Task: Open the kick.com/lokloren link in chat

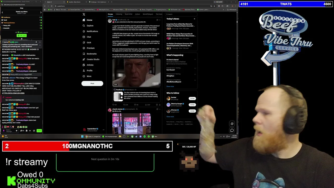Action: (x=13, y=93)
